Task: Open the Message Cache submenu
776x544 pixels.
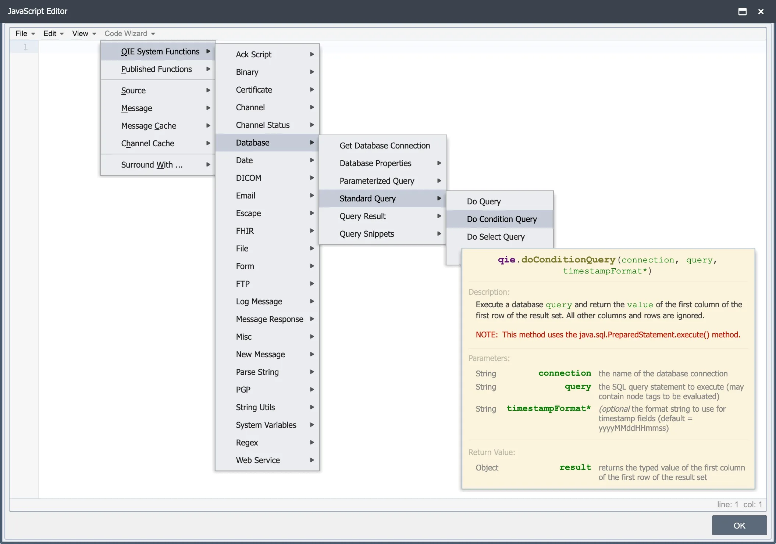Action: (158, 126)
